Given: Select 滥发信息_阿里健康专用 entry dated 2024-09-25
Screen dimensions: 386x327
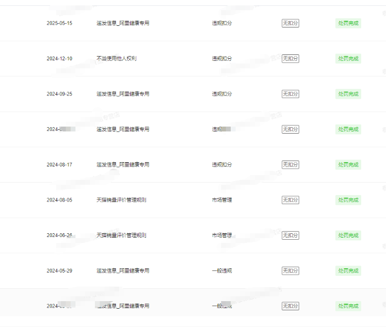Looking at the screenshot, I should (122, 94).
